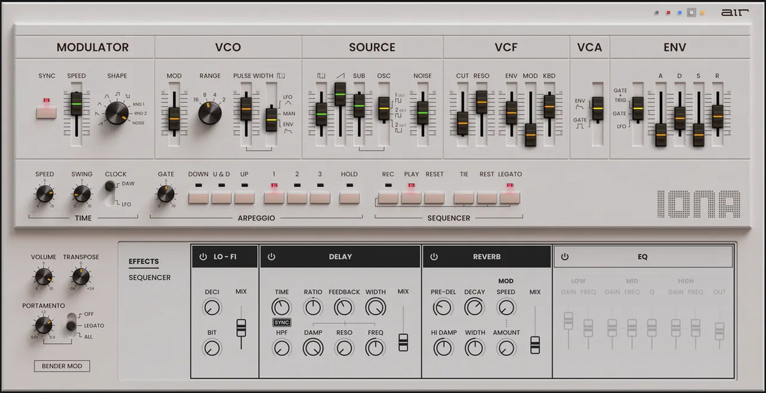Click the VCO RANGE selector knob
Viewport: 766px width, 393px height.
coord(210,113)
